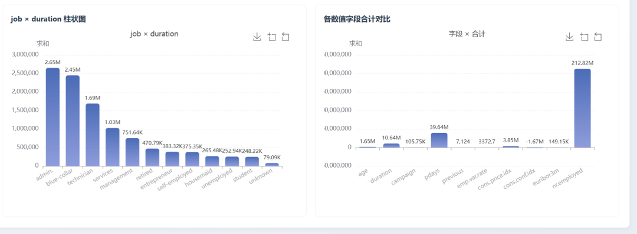Click the 2.65M value label
Viewport: 637px width, 234px height.
point(52,62)
